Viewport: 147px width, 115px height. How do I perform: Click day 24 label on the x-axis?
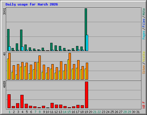point(108,112)
